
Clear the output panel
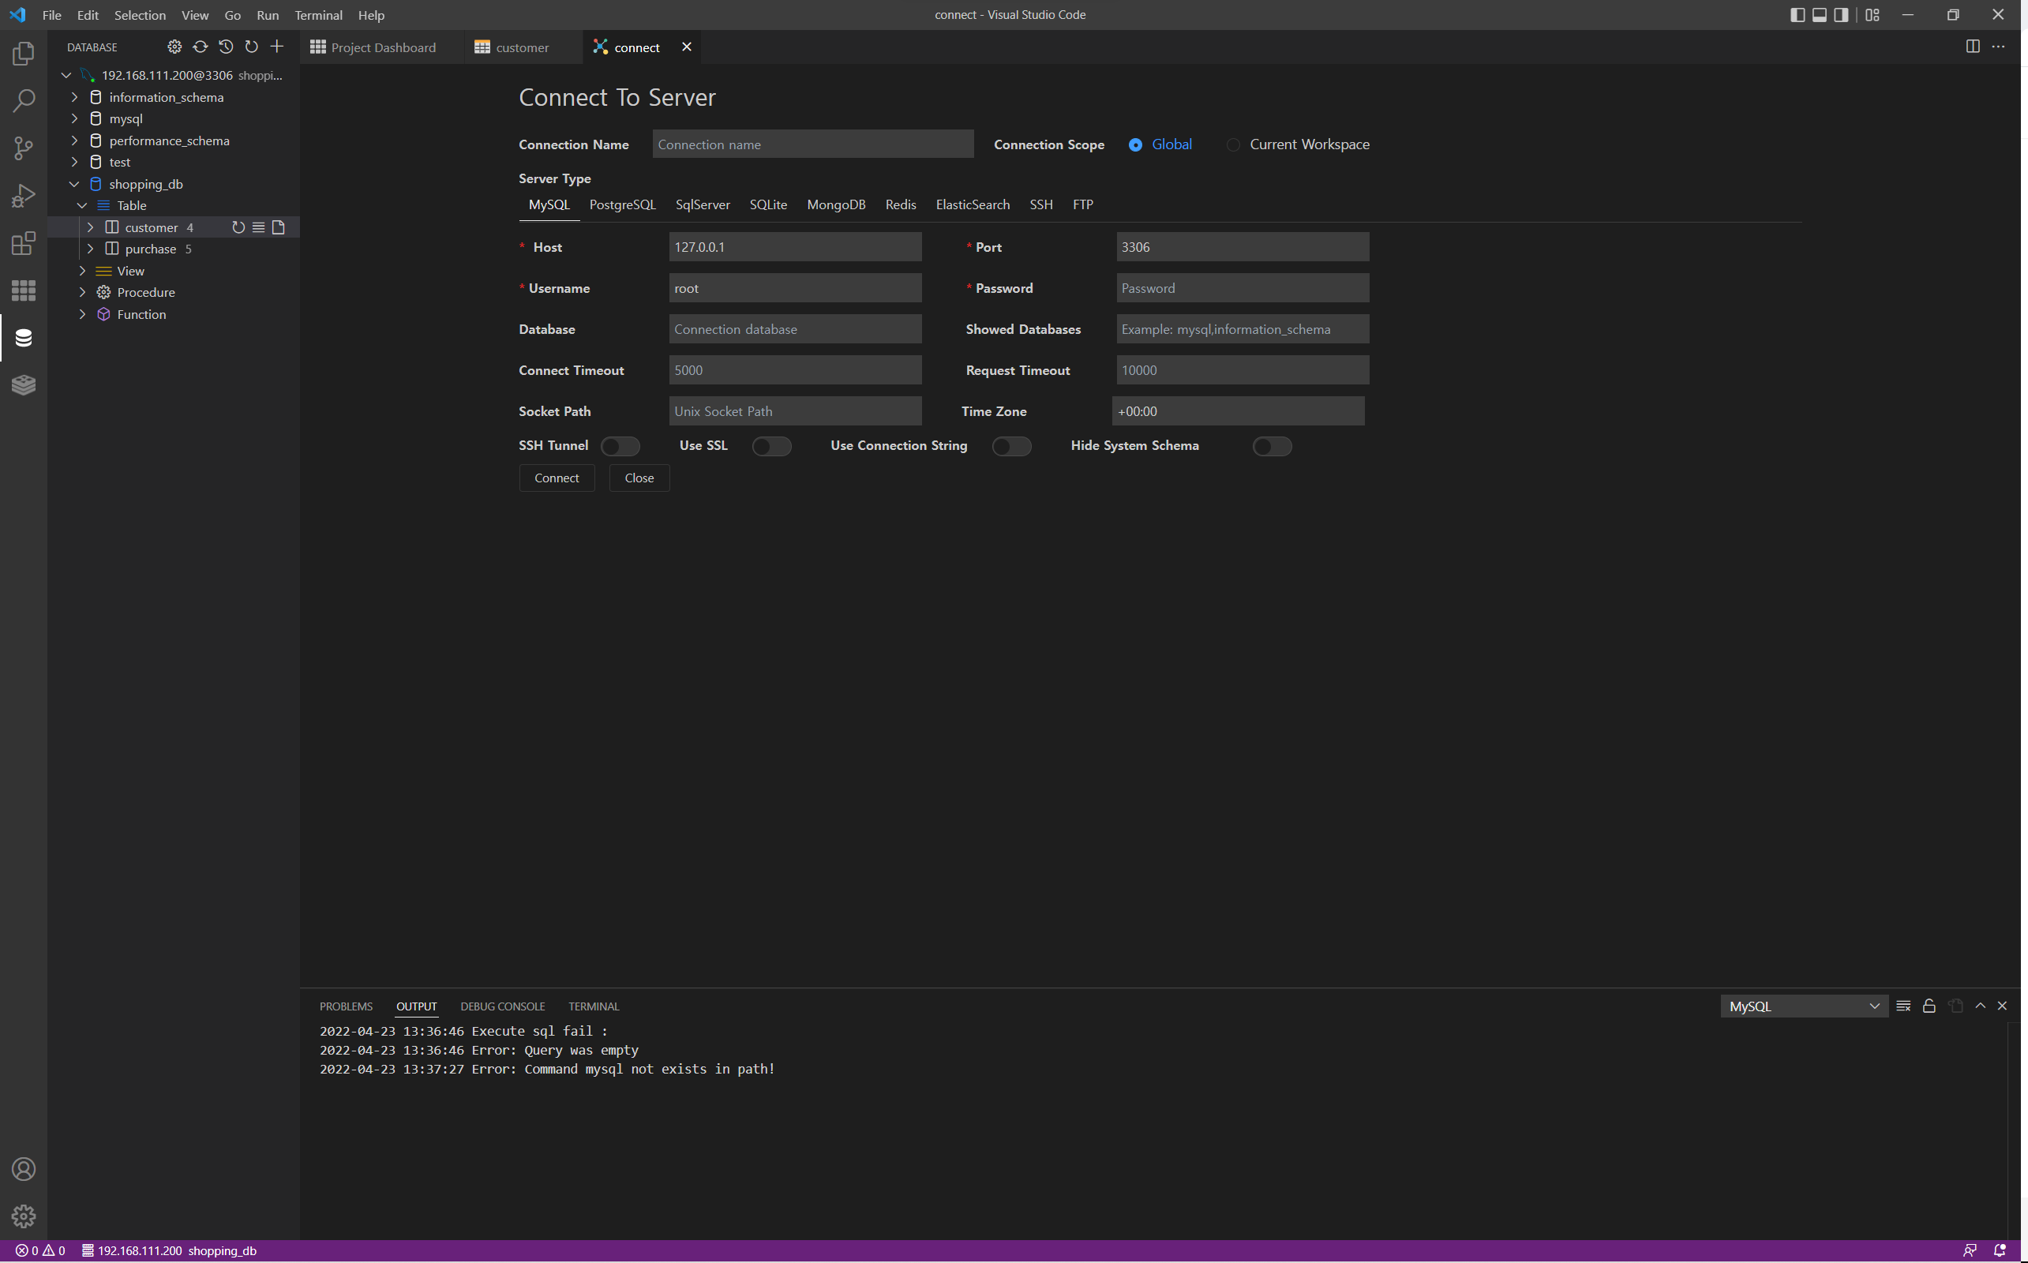pyautogui.click(x=1902, y=1006)
